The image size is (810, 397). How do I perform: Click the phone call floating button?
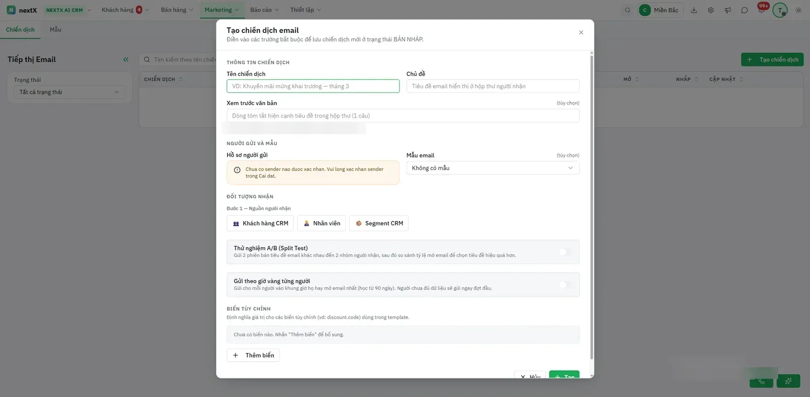pyautogui.click(x=761, y=381)
